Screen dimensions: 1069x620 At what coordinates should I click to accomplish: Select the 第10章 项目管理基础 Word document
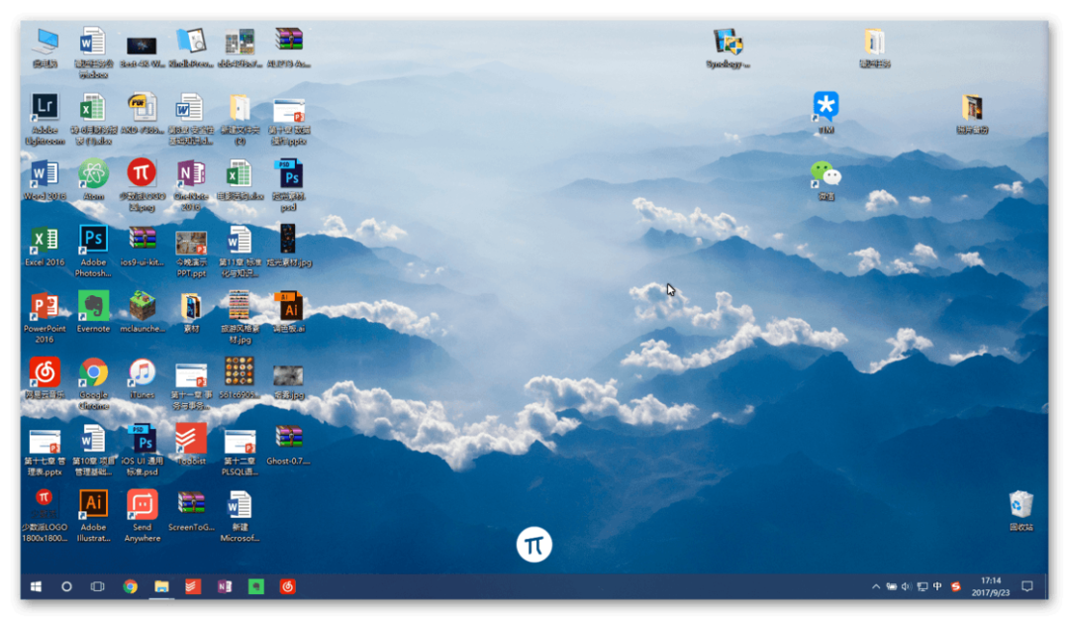tap(93, 451)
